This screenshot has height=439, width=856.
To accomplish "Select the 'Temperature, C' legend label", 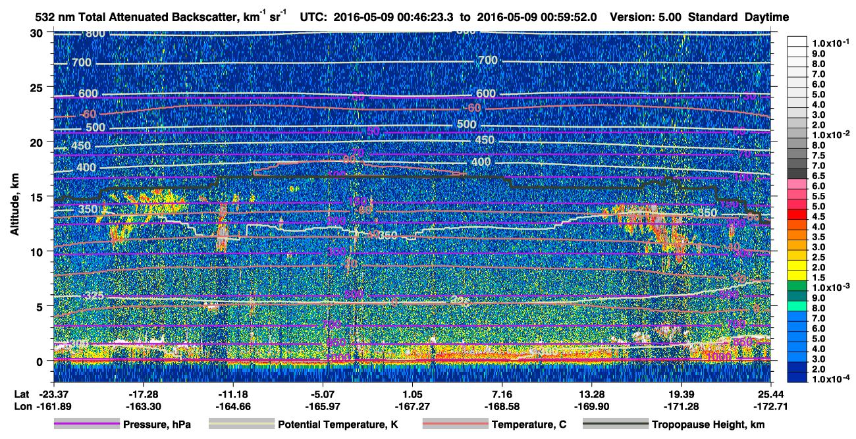I will tap(529, 425).
